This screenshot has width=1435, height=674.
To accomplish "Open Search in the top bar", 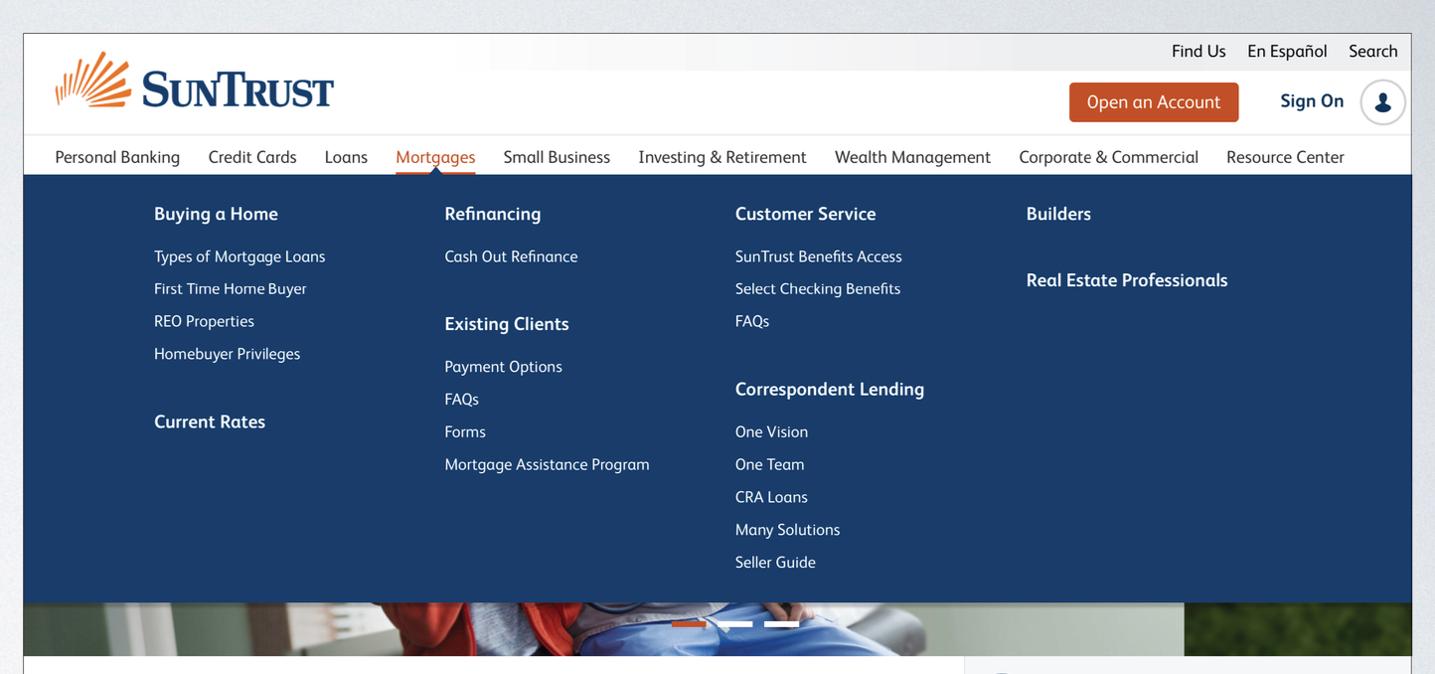I will pyautogui.click(x=1372, y=52).
